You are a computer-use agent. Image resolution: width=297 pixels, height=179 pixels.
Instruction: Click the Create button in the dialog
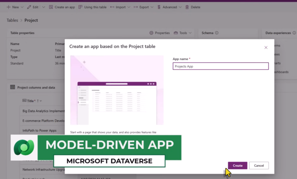click(x=238, y=165)
